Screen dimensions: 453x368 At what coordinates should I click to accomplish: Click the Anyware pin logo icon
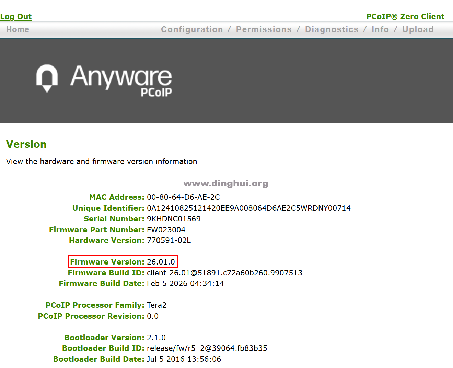point(47,78)
